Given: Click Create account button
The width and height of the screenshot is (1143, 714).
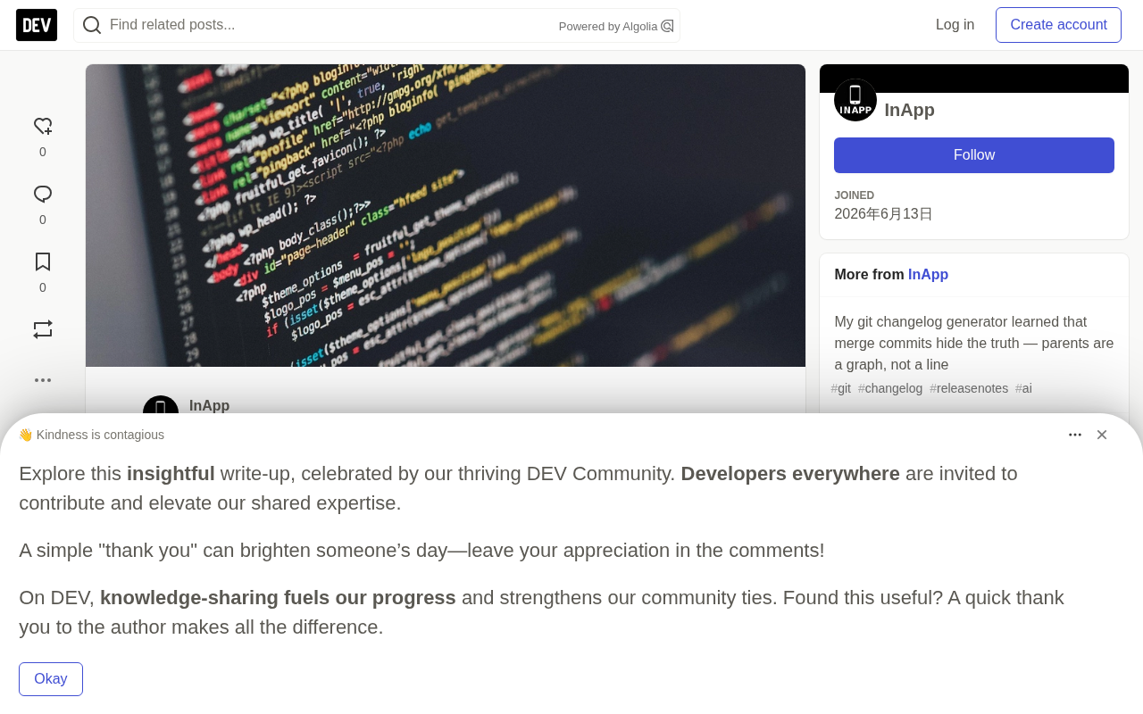Looking at the screenshot, I should pos(1058,25).
